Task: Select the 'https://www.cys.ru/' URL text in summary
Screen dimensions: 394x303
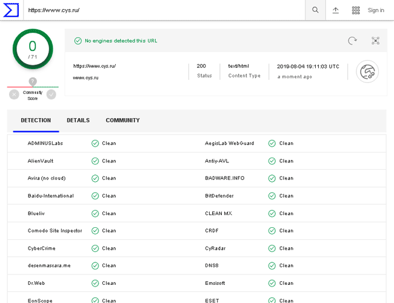Action: [95, 66]
